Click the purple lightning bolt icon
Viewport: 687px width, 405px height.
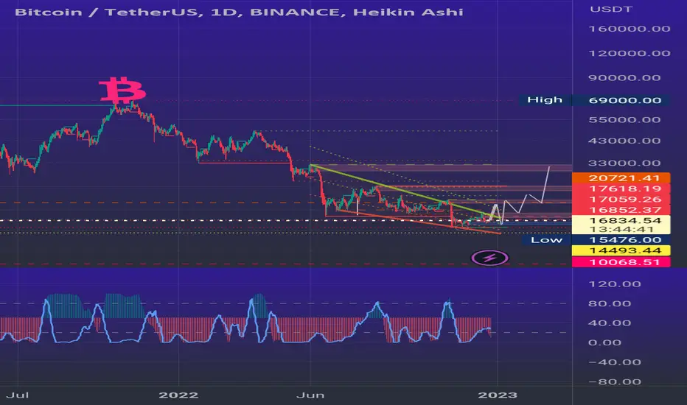point(489,258)
